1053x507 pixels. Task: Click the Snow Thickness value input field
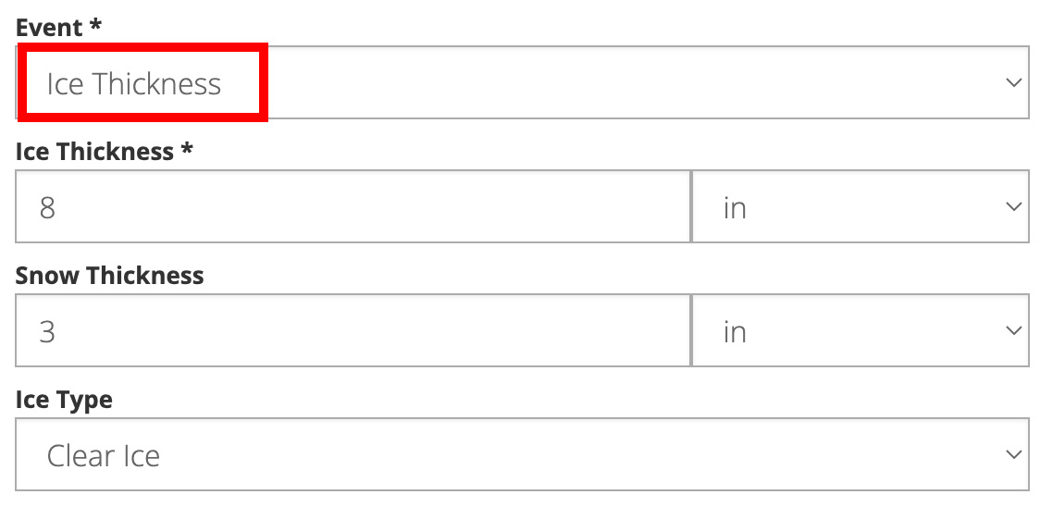click(352, 331)
